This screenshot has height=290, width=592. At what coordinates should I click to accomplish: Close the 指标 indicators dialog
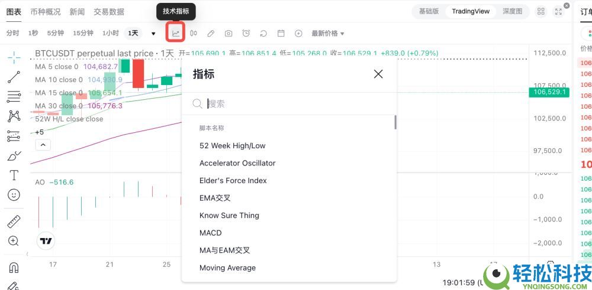coord(378,74)
